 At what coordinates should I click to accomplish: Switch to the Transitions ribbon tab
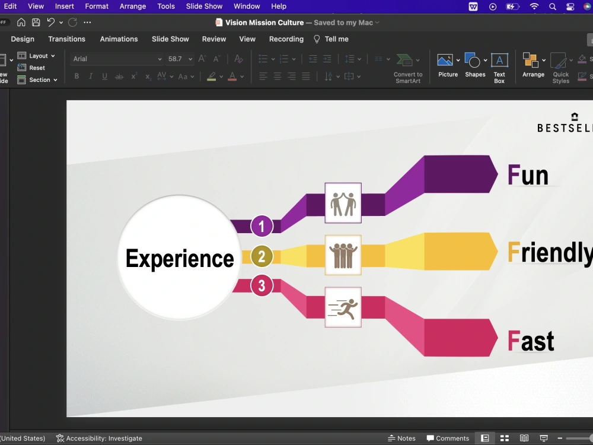tap(66, 39)
